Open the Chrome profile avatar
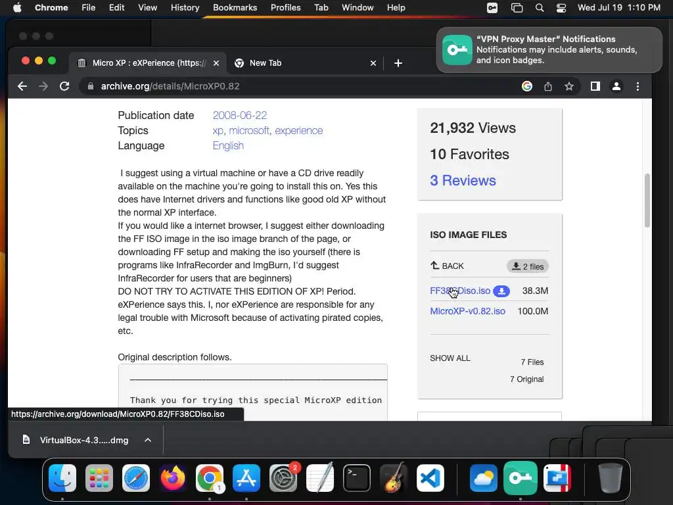Viewport: 673px width, 505px height. [x=616, y=86]
